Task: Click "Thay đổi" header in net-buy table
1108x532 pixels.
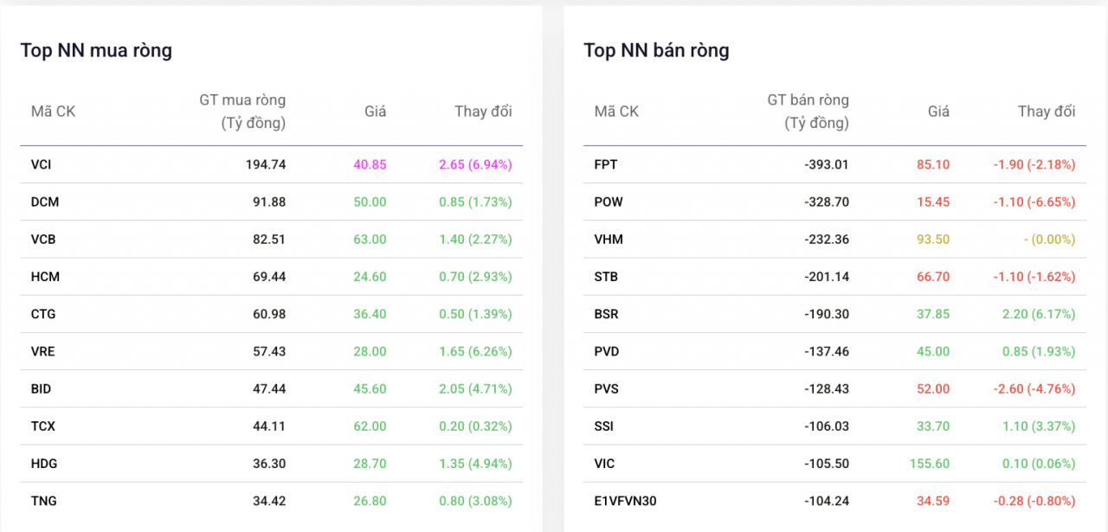Action: (x=483, y=112)
